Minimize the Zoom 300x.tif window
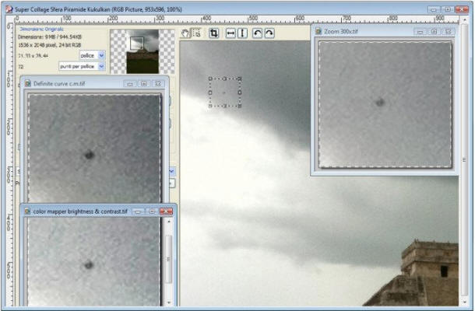Screen dimensions: 475x311 coord(420,32)
